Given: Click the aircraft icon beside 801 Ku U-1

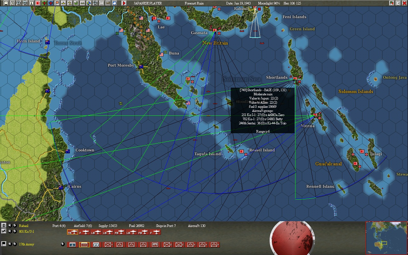Looking at the screenshot, I should [4, 231].
